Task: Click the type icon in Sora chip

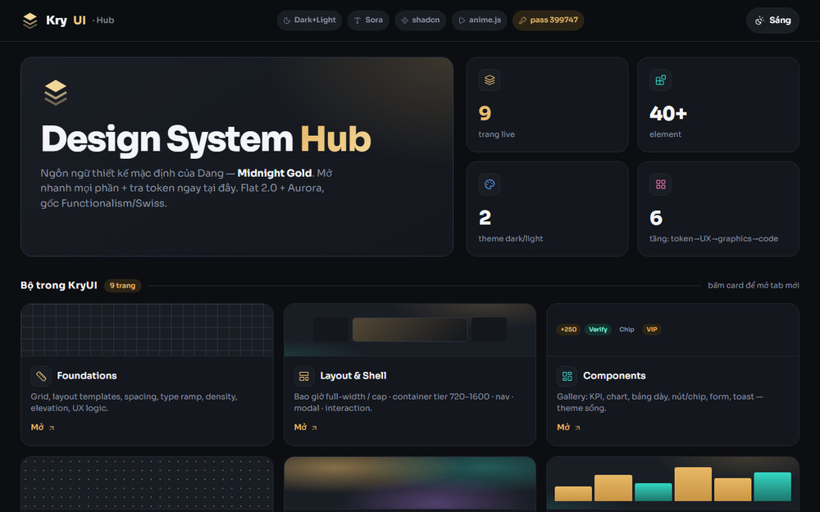Action: [x=358, y=20]
